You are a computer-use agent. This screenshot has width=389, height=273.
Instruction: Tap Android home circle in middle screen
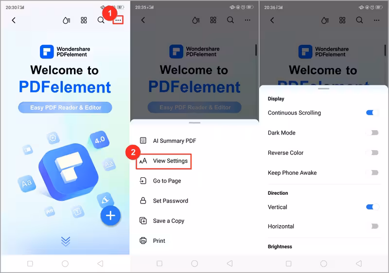(x=195, y=264)
